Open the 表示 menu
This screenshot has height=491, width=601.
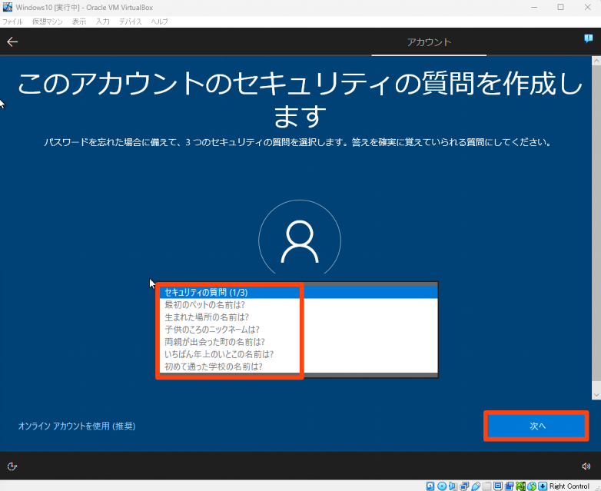point(79,22)
